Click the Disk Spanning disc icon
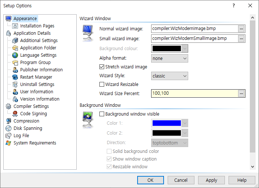The width and height of the screenshot is (259, 188). [8, 128]
